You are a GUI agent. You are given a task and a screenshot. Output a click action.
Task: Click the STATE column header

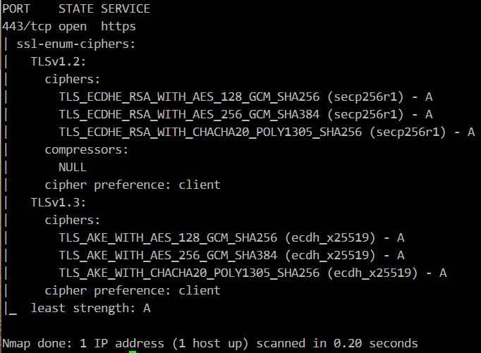point(75,9)
